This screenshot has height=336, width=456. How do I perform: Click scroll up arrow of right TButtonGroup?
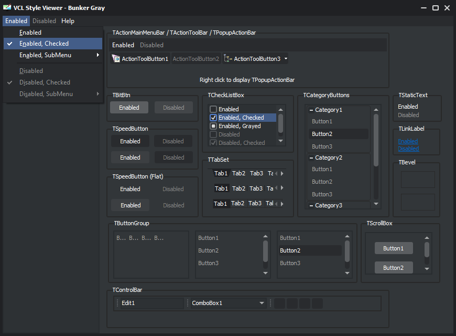coord(347,236)
